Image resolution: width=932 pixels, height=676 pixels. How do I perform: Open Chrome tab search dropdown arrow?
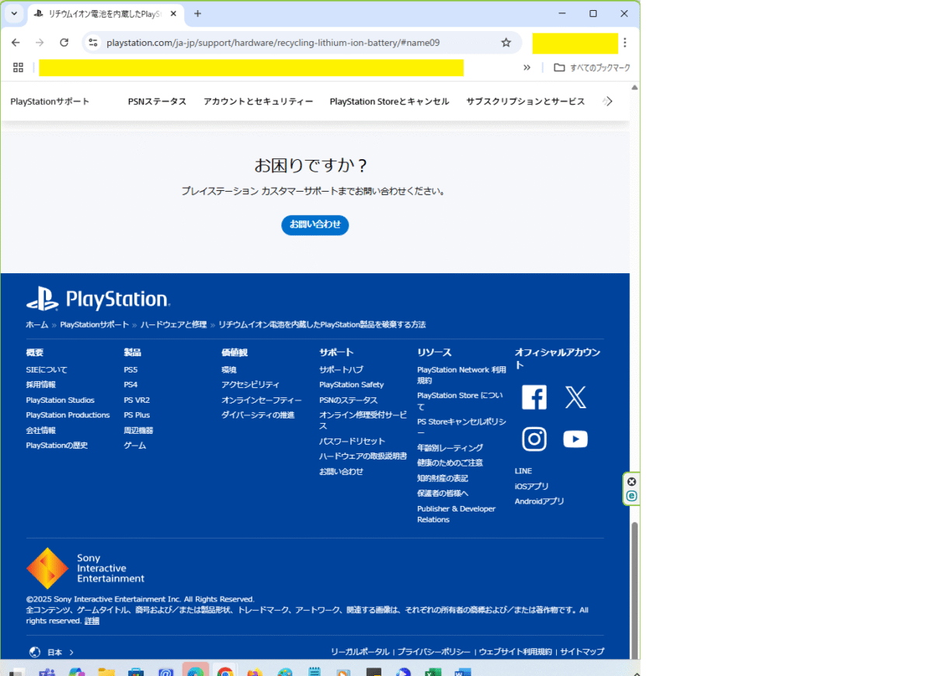click(14, 14)
